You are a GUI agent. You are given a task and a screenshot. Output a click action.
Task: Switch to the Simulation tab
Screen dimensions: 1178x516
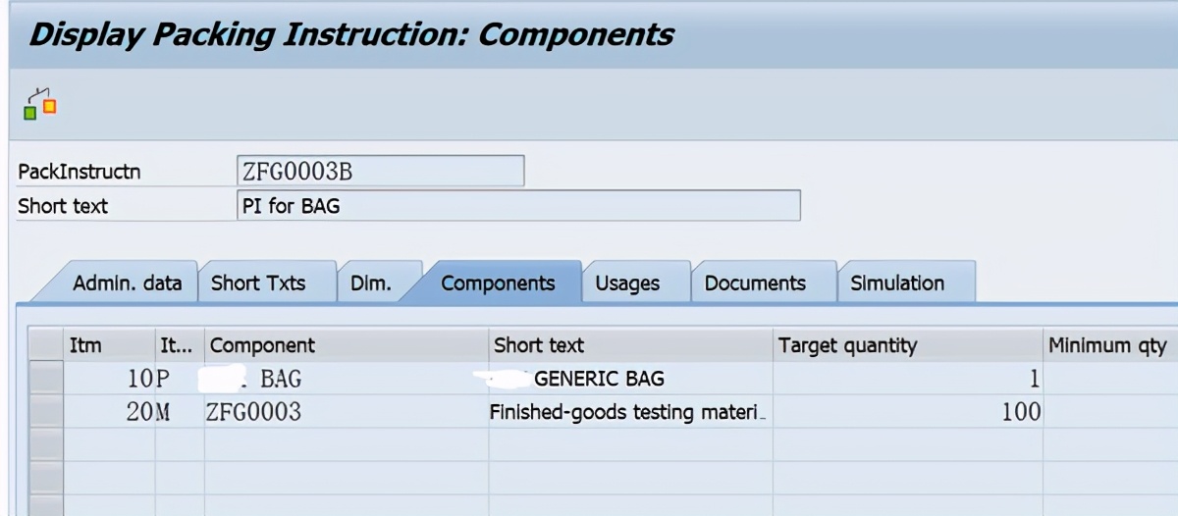[x=897, y=284]
